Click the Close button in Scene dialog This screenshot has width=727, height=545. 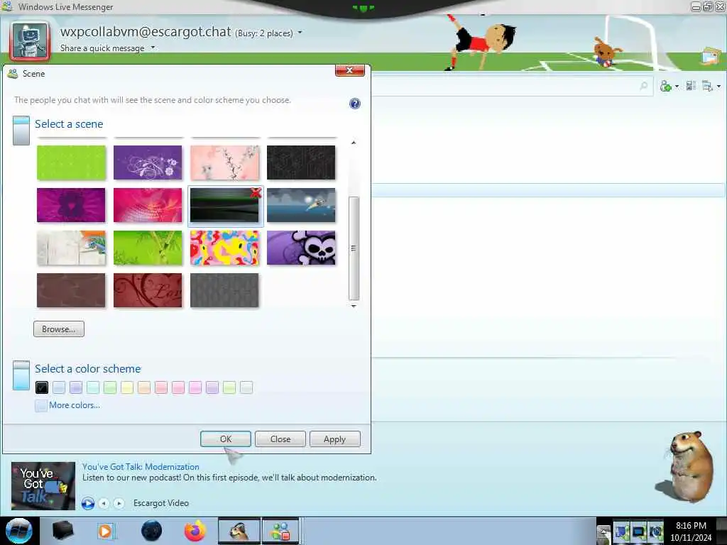pyautogui.click(x=280, y=439)
